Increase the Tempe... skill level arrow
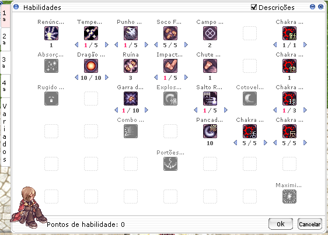 click(107, 45)
